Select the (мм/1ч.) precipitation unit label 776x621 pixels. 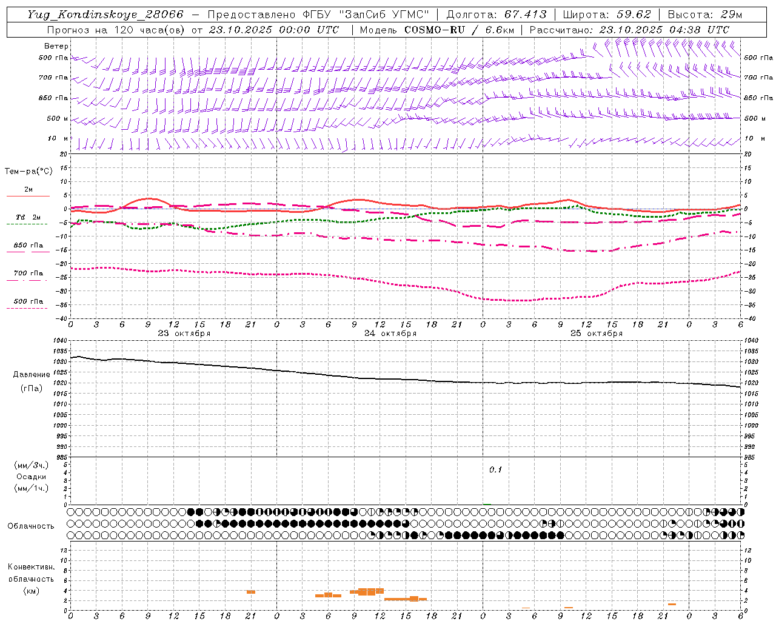click(x=32, y=488)
